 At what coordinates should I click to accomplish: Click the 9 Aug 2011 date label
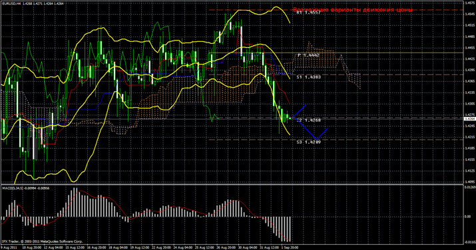click(9, 247)
